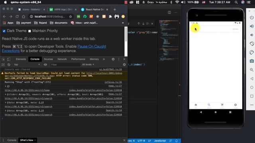The width and height of the screenshot is (255, 143).
Task: Open the api/v1/home URL link in the console
Action: click(x=27, y=90)
